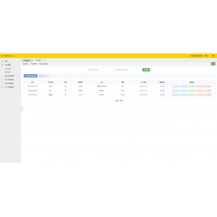The image size is (217, 217).
Task: Select the first submenu item under the expanded sidebar group
Action: [8, 69]
